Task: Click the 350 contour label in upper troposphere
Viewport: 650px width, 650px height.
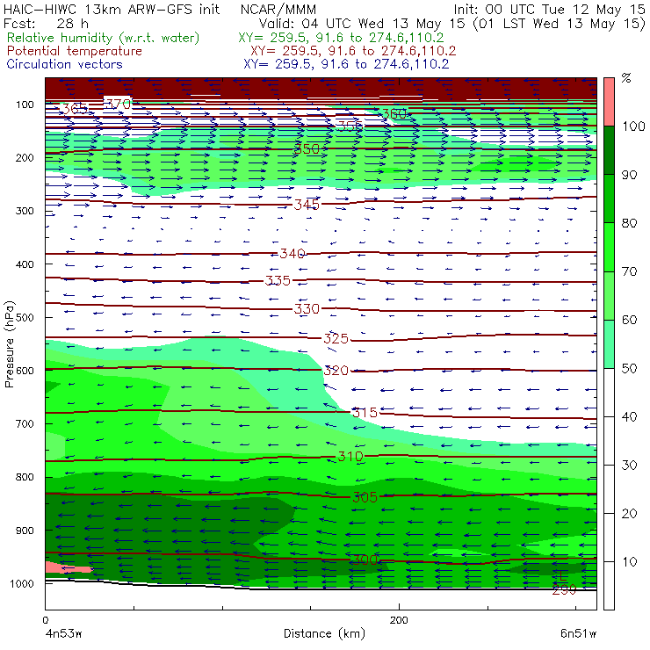Action: (307, 148)
